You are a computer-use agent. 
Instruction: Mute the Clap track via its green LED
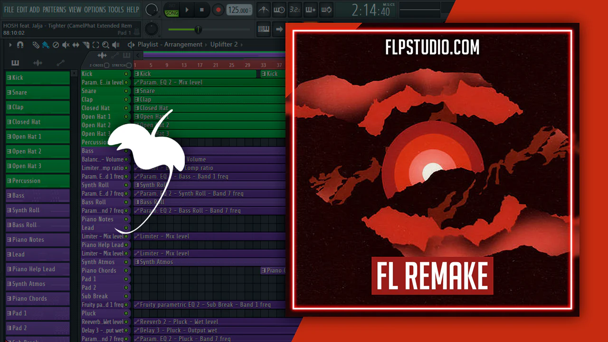(x=126, y=100)
